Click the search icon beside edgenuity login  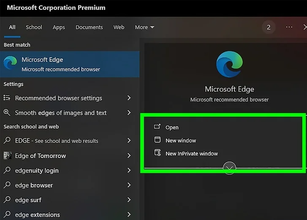tap(7, 171)
